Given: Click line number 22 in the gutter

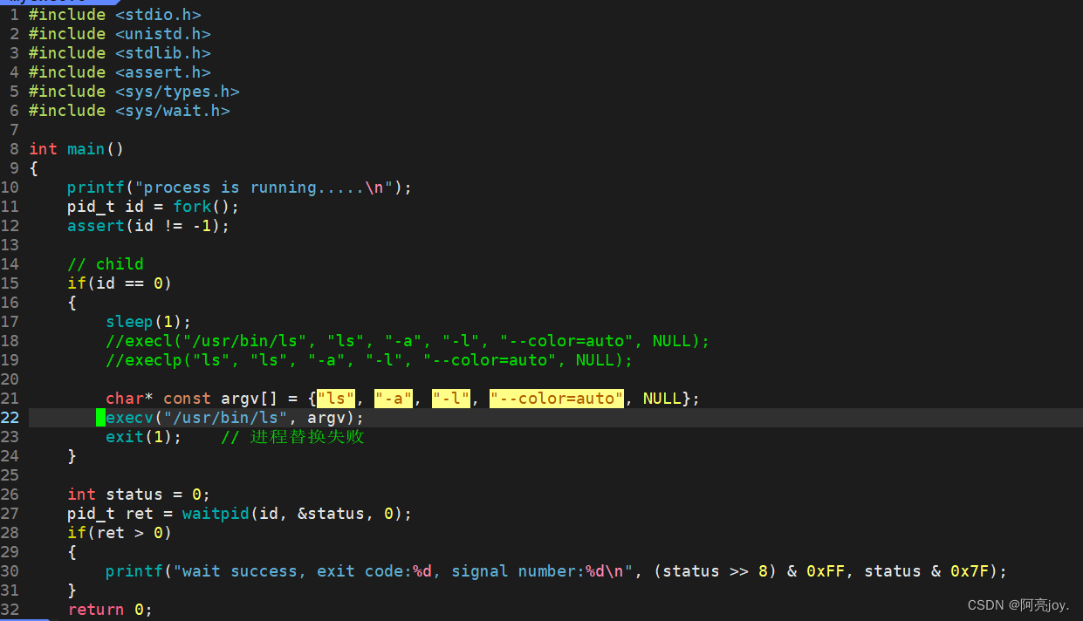Looking at the screenshot, I should tap(10, 418).
